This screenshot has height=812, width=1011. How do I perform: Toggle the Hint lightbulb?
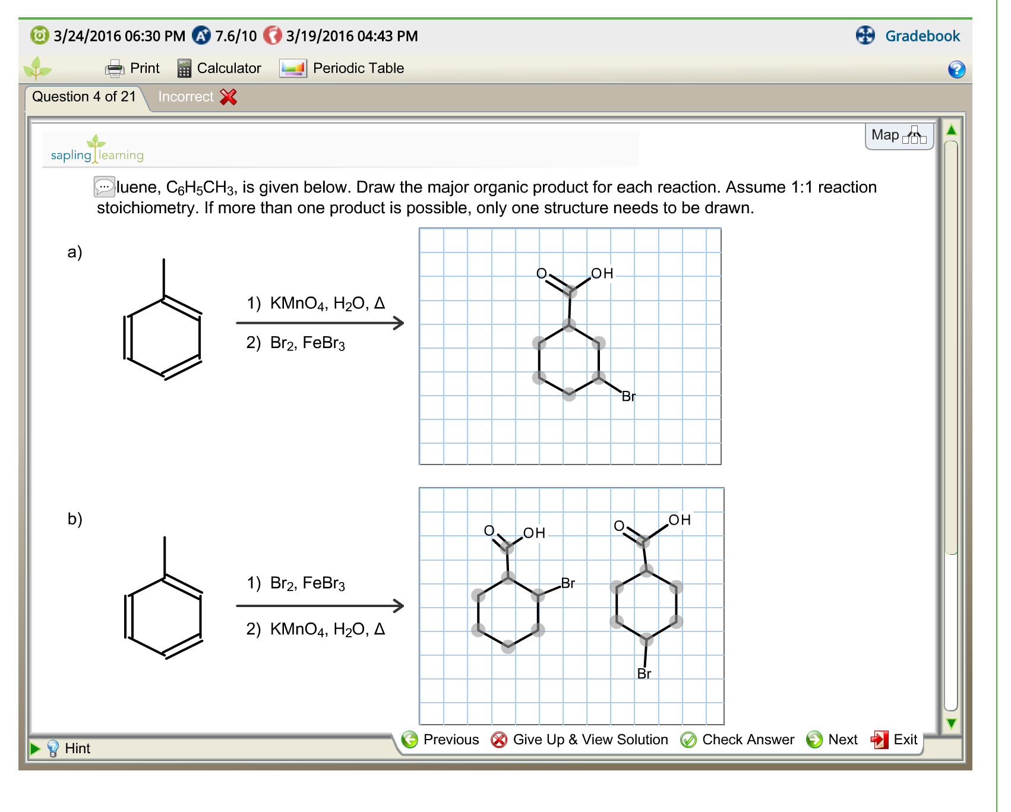click(x=54, y=748)
